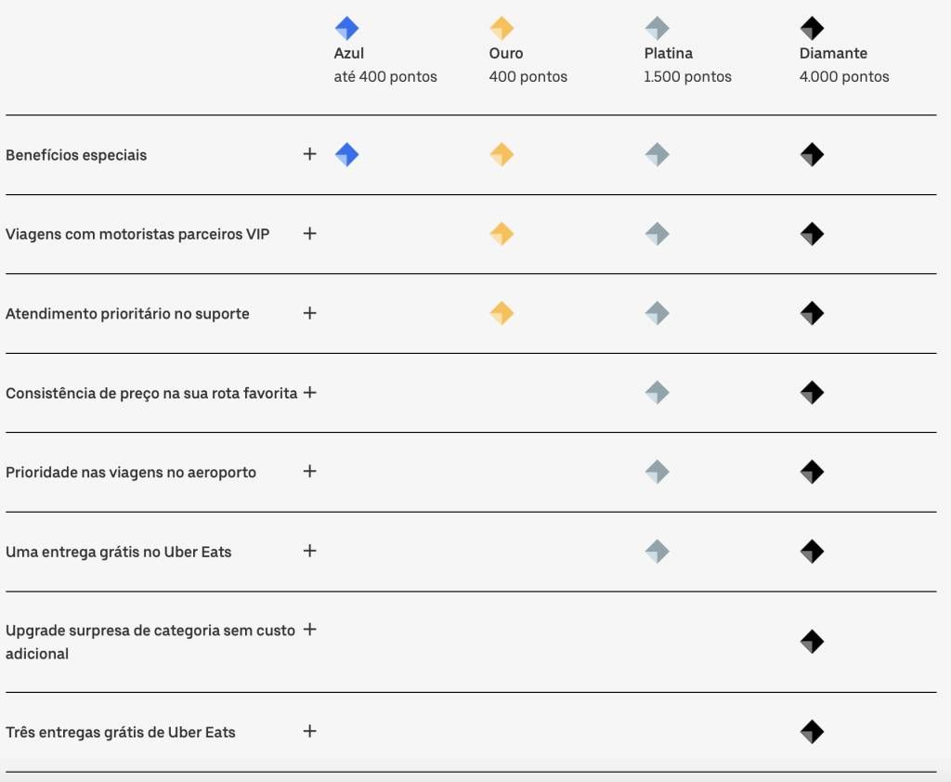This screenshot has height=782, width=951.
Task: Click the black Diamante tier diamond in header
Action: 812,28
